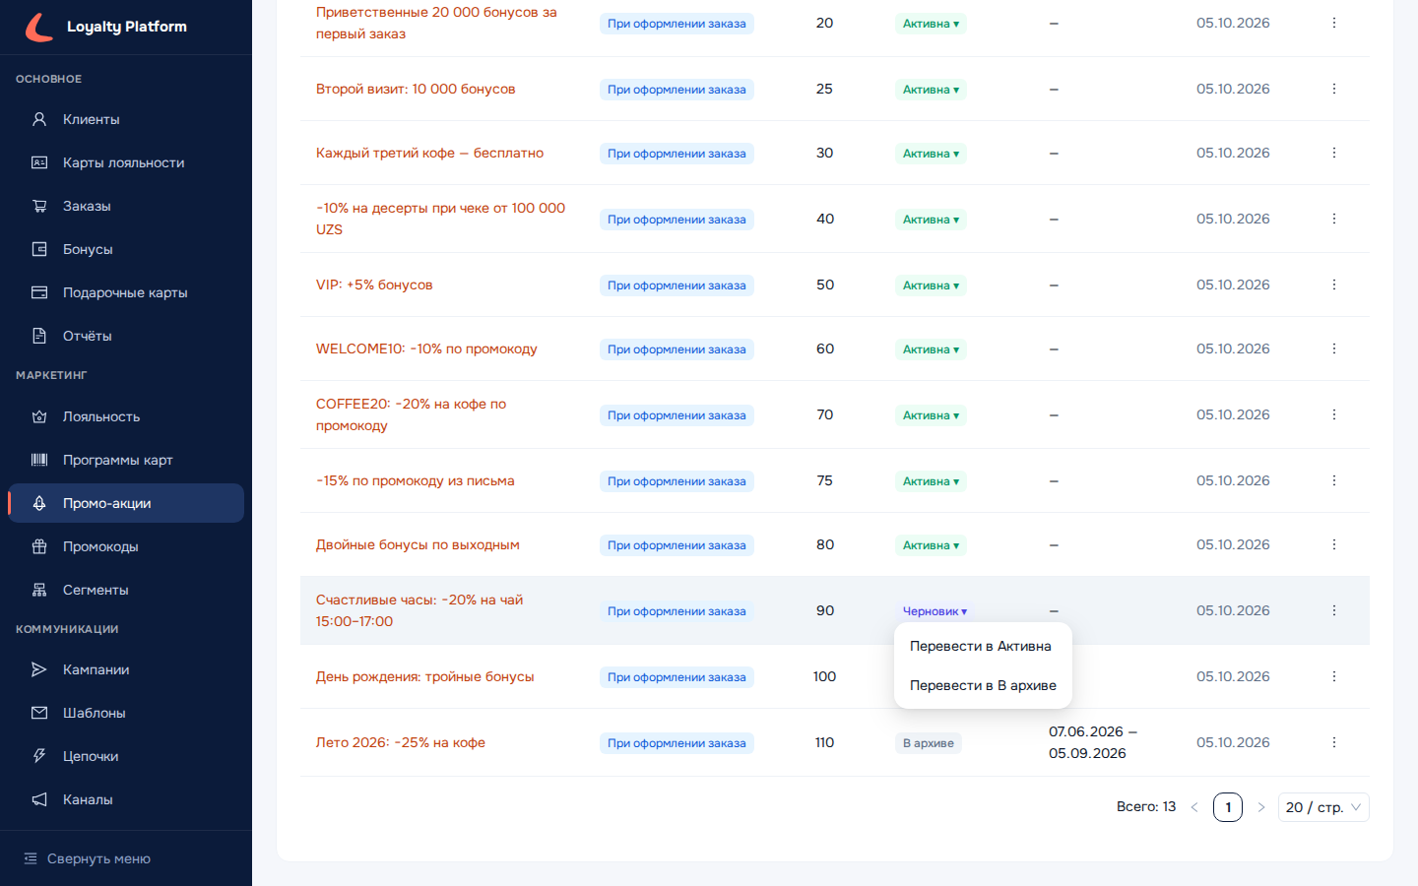Open the Лето 2026: -25% на кофе promo

401,742
